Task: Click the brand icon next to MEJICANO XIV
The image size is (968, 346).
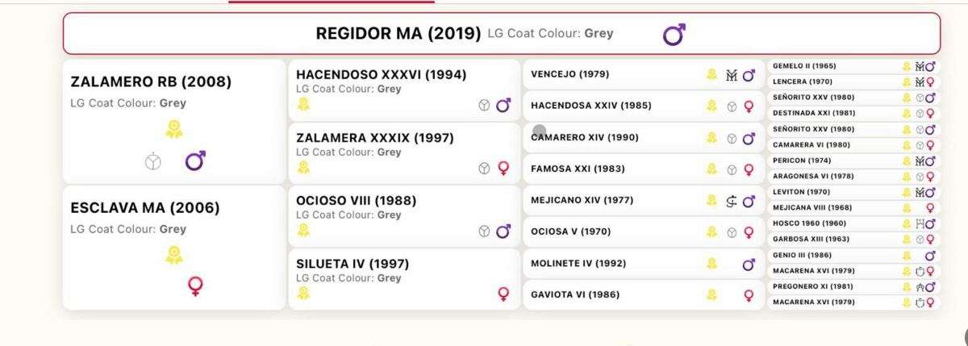Action: point(731,201)
